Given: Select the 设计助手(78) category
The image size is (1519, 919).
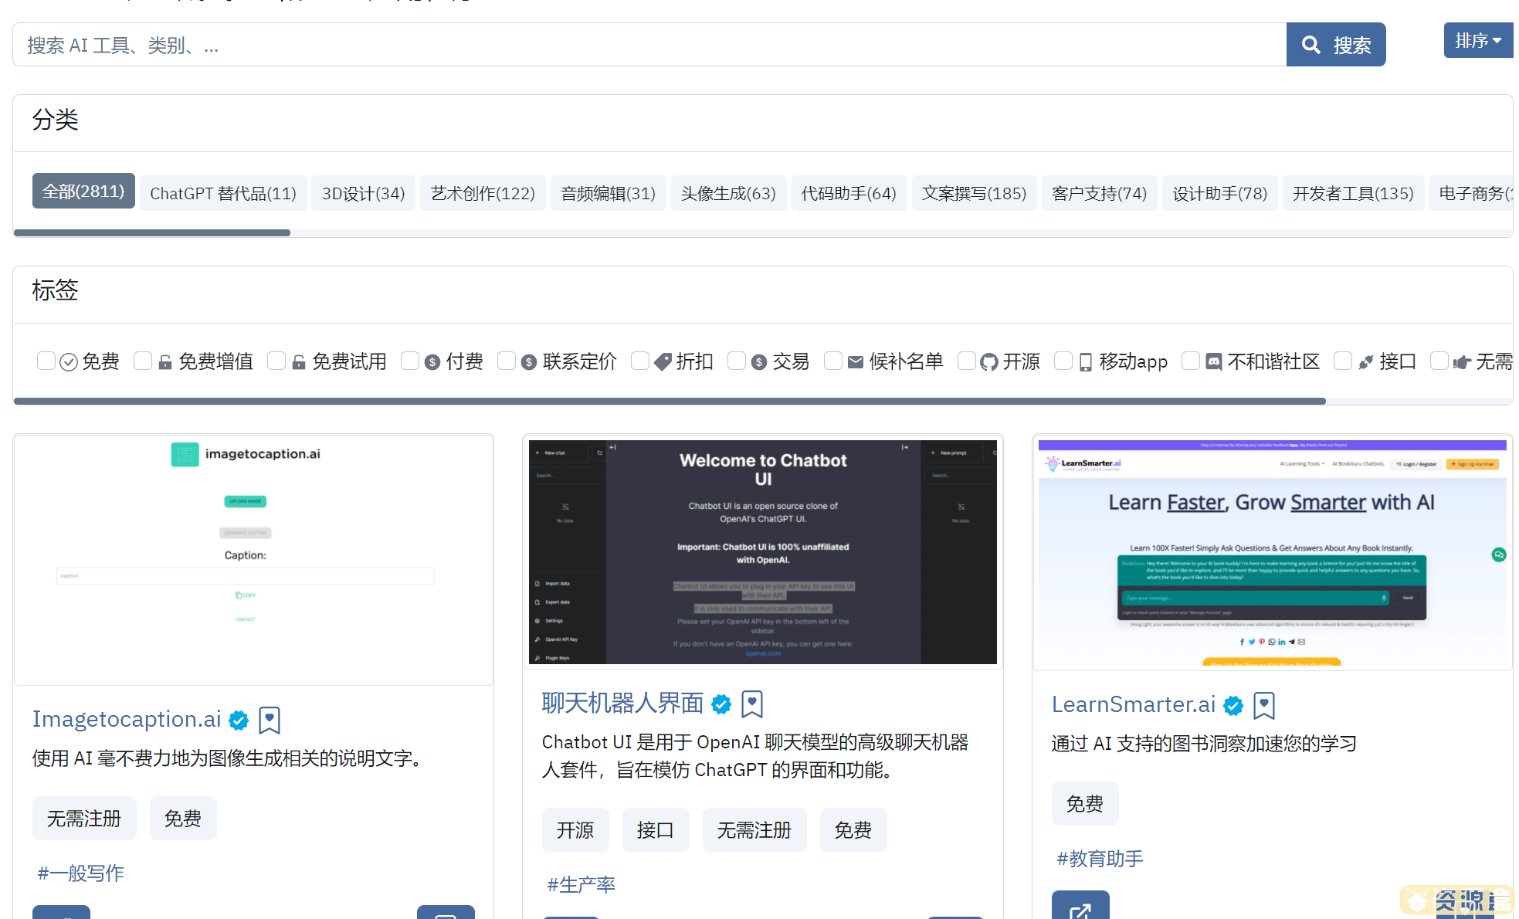Looking at the screenshot, I should click(1219, 193).
